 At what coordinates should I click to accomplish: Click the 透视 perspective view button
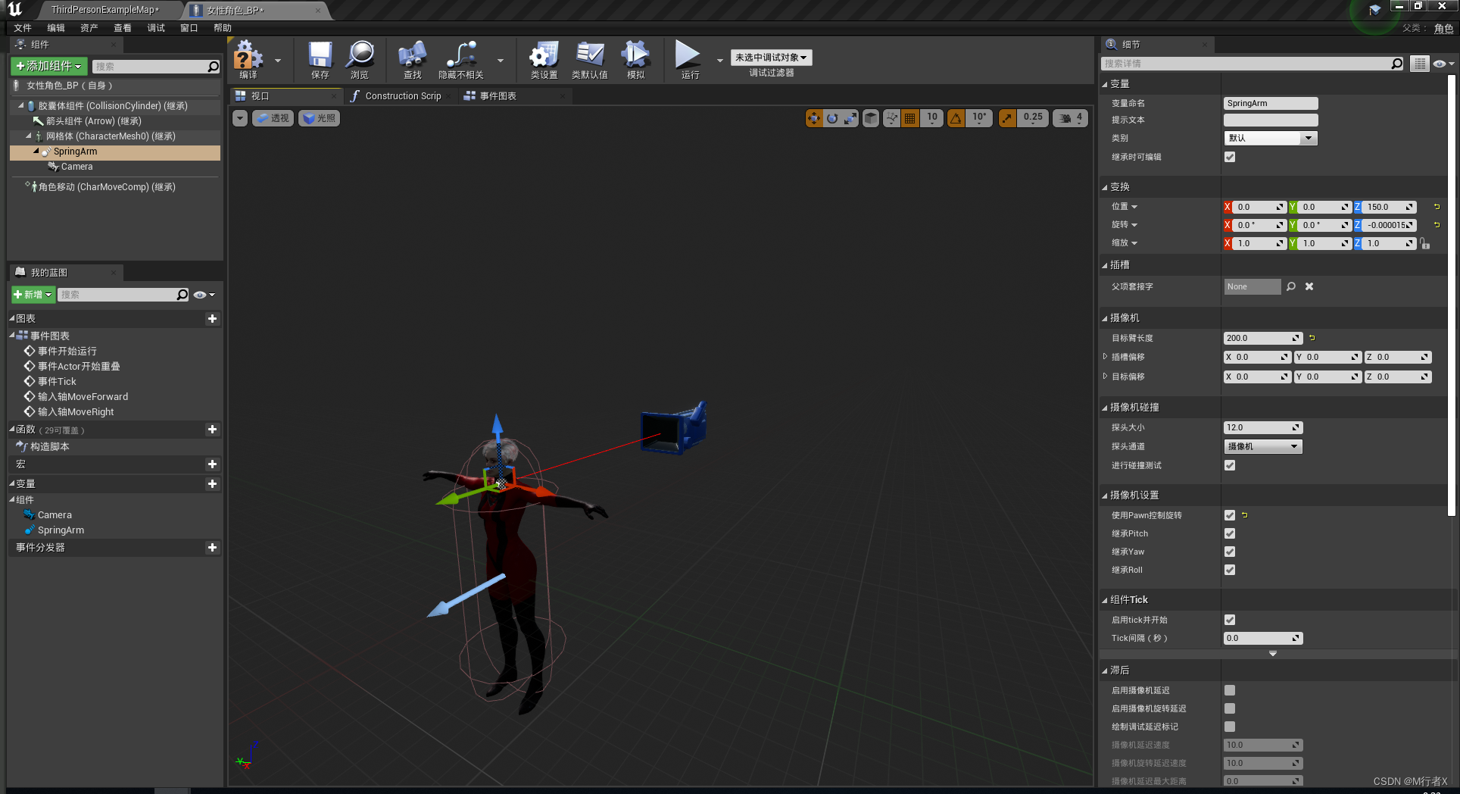(x=273, y=118)
